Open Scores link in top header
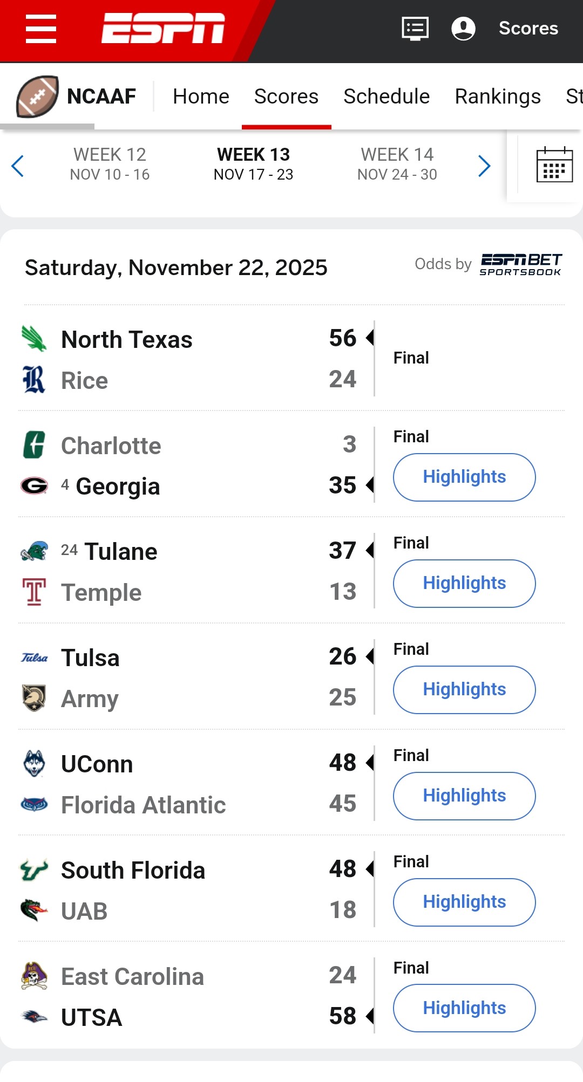 [528, 29]
